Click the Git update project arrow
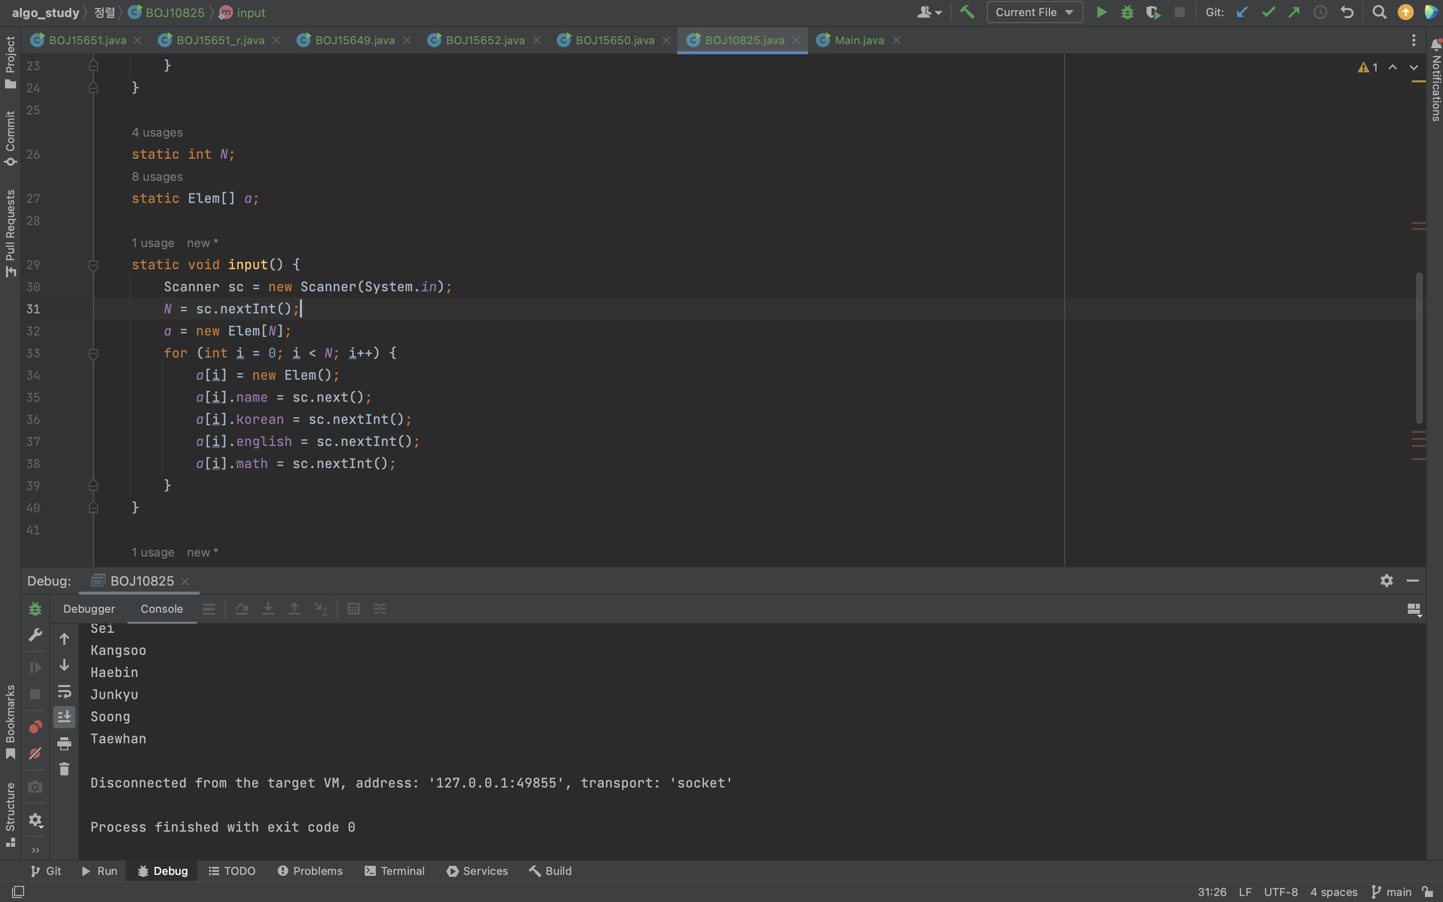 click(x=1242, y=13)
